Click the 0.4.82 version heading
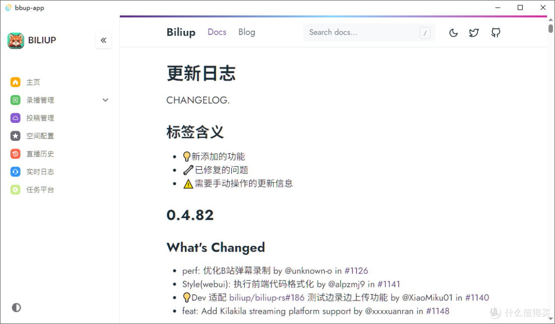555x324 pixels. 190,215
